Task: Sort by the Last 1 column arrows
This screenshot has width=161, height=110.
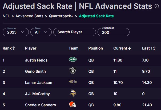Action: click(154, 48)
